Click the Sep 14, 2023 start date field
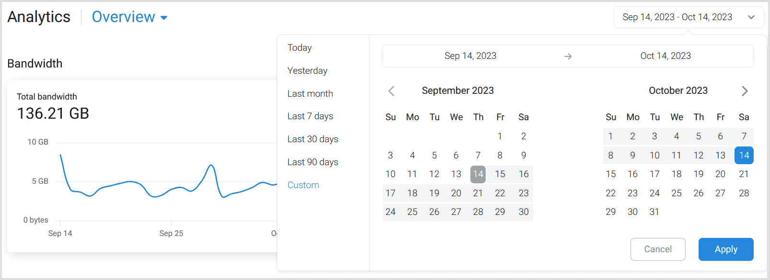770x280 pixels. coord(470,56)
